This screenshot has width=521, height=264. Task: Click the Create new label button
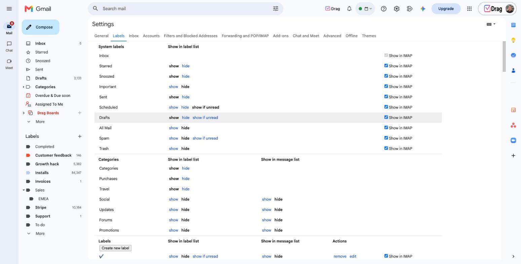(115, 248)
